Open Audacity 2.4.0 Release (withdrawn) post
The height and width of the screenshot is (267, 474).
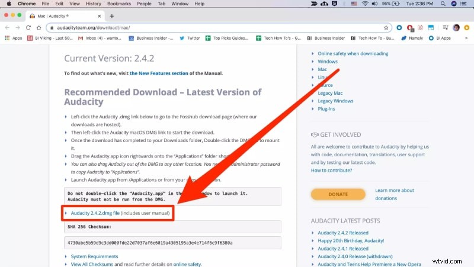click(355, 256)
